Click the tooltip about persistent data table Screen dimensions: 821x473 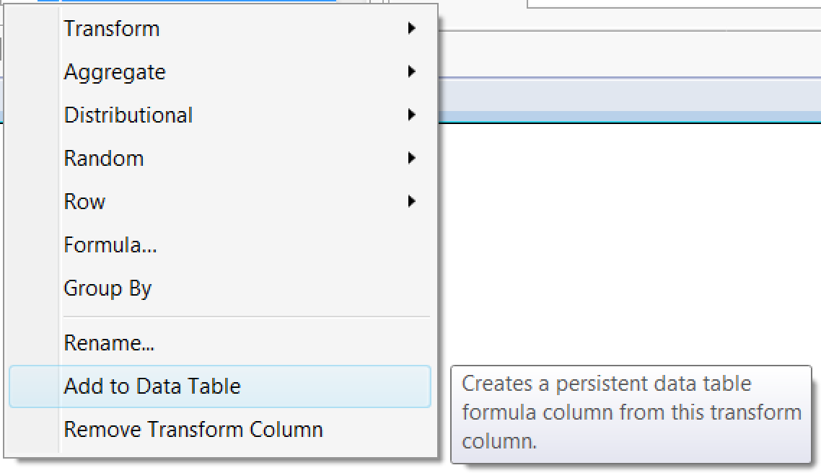pyautogui.click(x=631, y=412)
